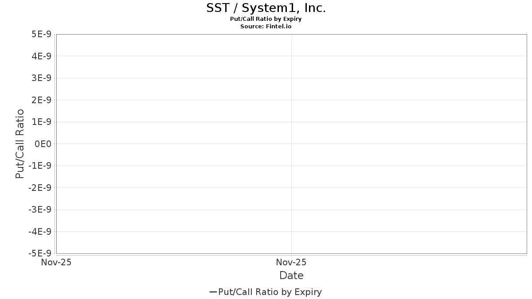The image size is (532, 299).
Task: Open the Source: Fintel.io text
Action: pos(266,26)
